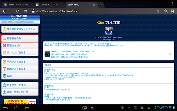Open Android recent apps button
The width and height of the screenshot is (177, 111).
28,108
